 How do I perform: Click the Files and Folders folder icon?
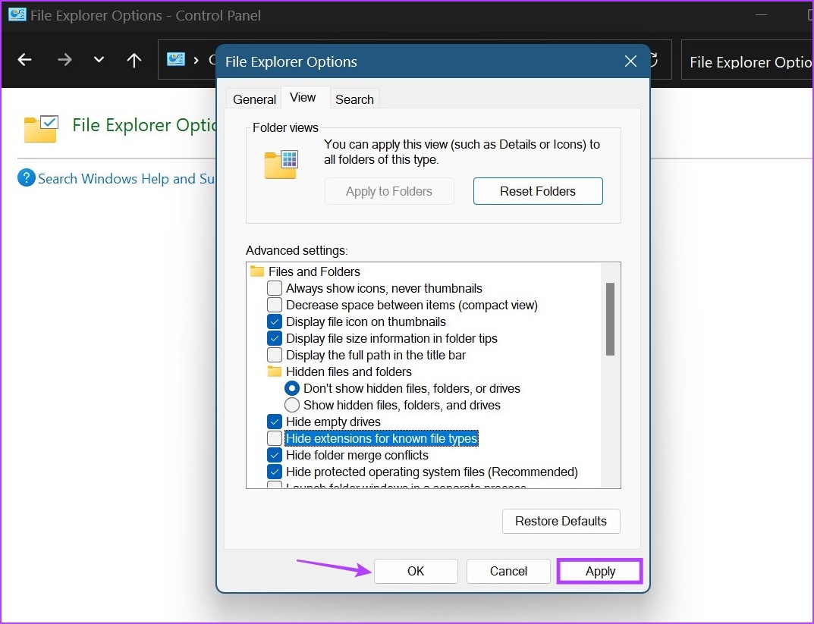(x=259, y=271)
